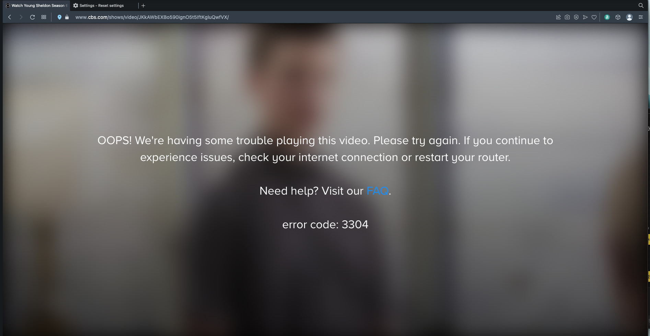Search tabs with the magnifier icon
650x336 pixels.
(641, 5)
